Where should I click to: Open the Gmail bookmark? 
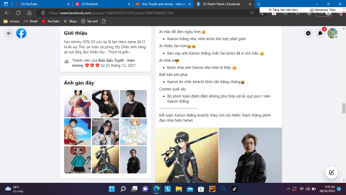click(30, 21)
